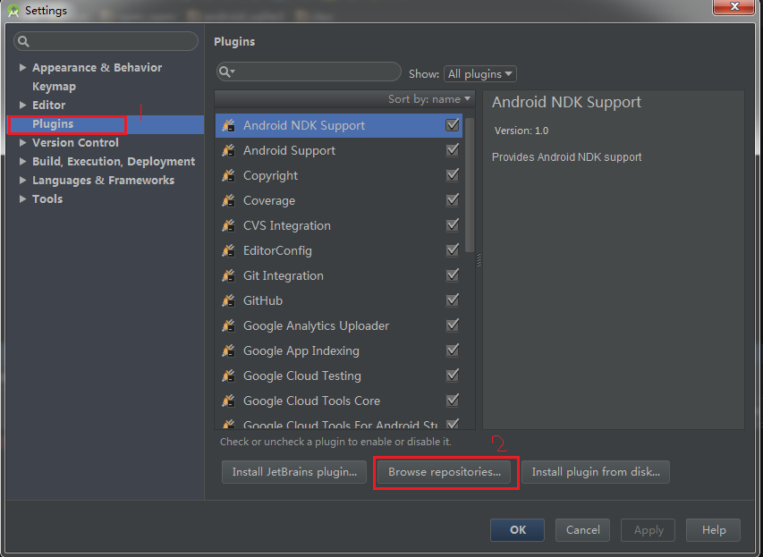Focus the settings search field

tap(106, 41)
